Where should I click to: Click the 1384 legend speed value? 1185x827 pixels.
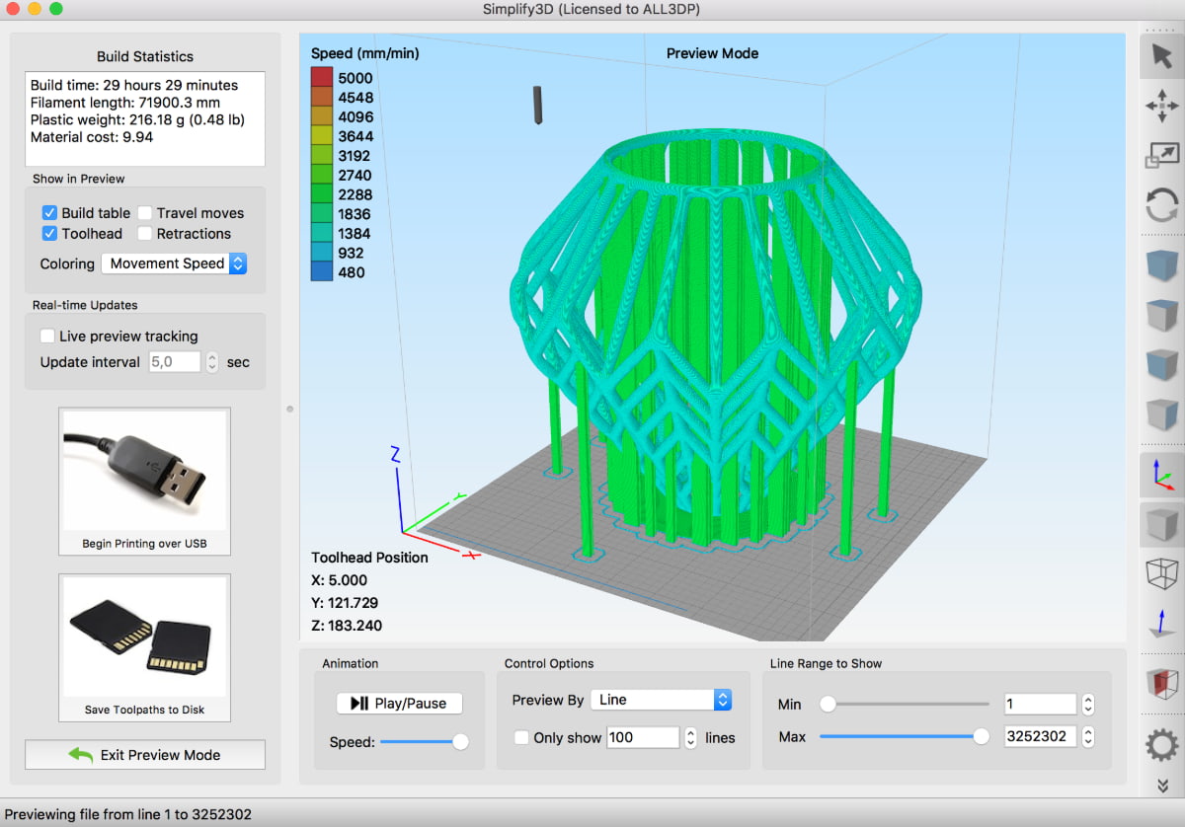(x=355, y=234)
